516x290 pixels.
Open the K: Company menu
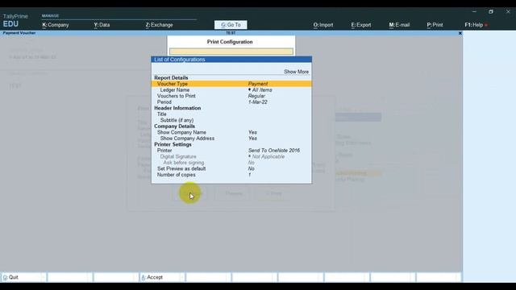[56, 25]
